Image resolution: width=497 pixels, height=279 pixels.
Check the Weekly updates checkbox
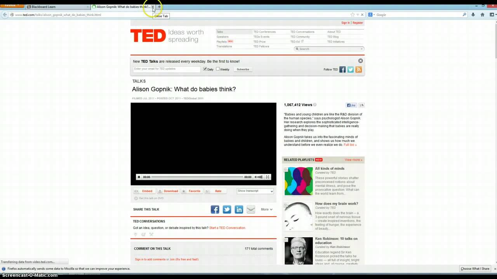217,69
